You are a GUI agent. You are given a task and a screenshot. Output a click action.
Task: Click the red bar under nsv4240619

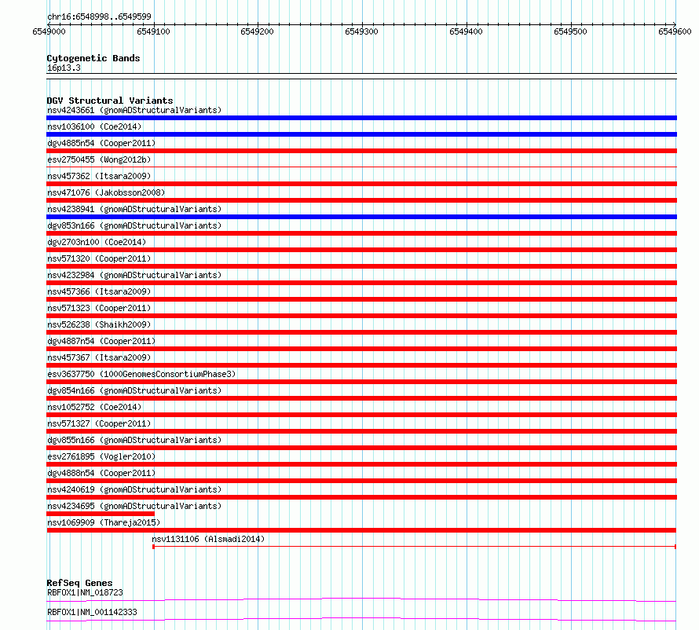(x=361, y=497)
